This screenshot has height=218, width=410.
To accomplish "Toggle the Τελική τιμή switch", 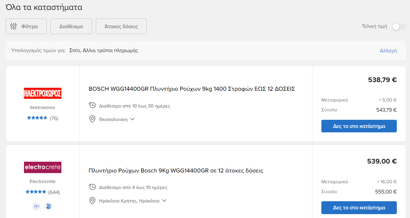I will pyautogui.click(x=399, y=27).
